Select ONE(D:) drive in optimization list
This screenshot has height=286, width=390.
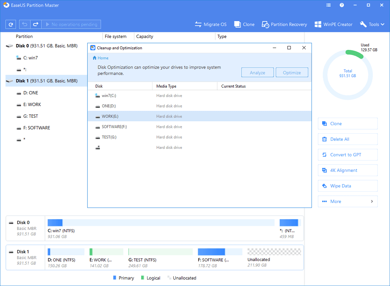pos(199,106)
